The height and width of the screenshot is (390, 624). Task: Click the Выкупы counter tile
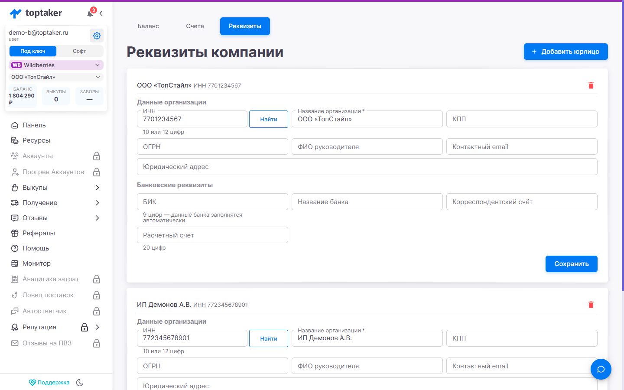[56, 95]
